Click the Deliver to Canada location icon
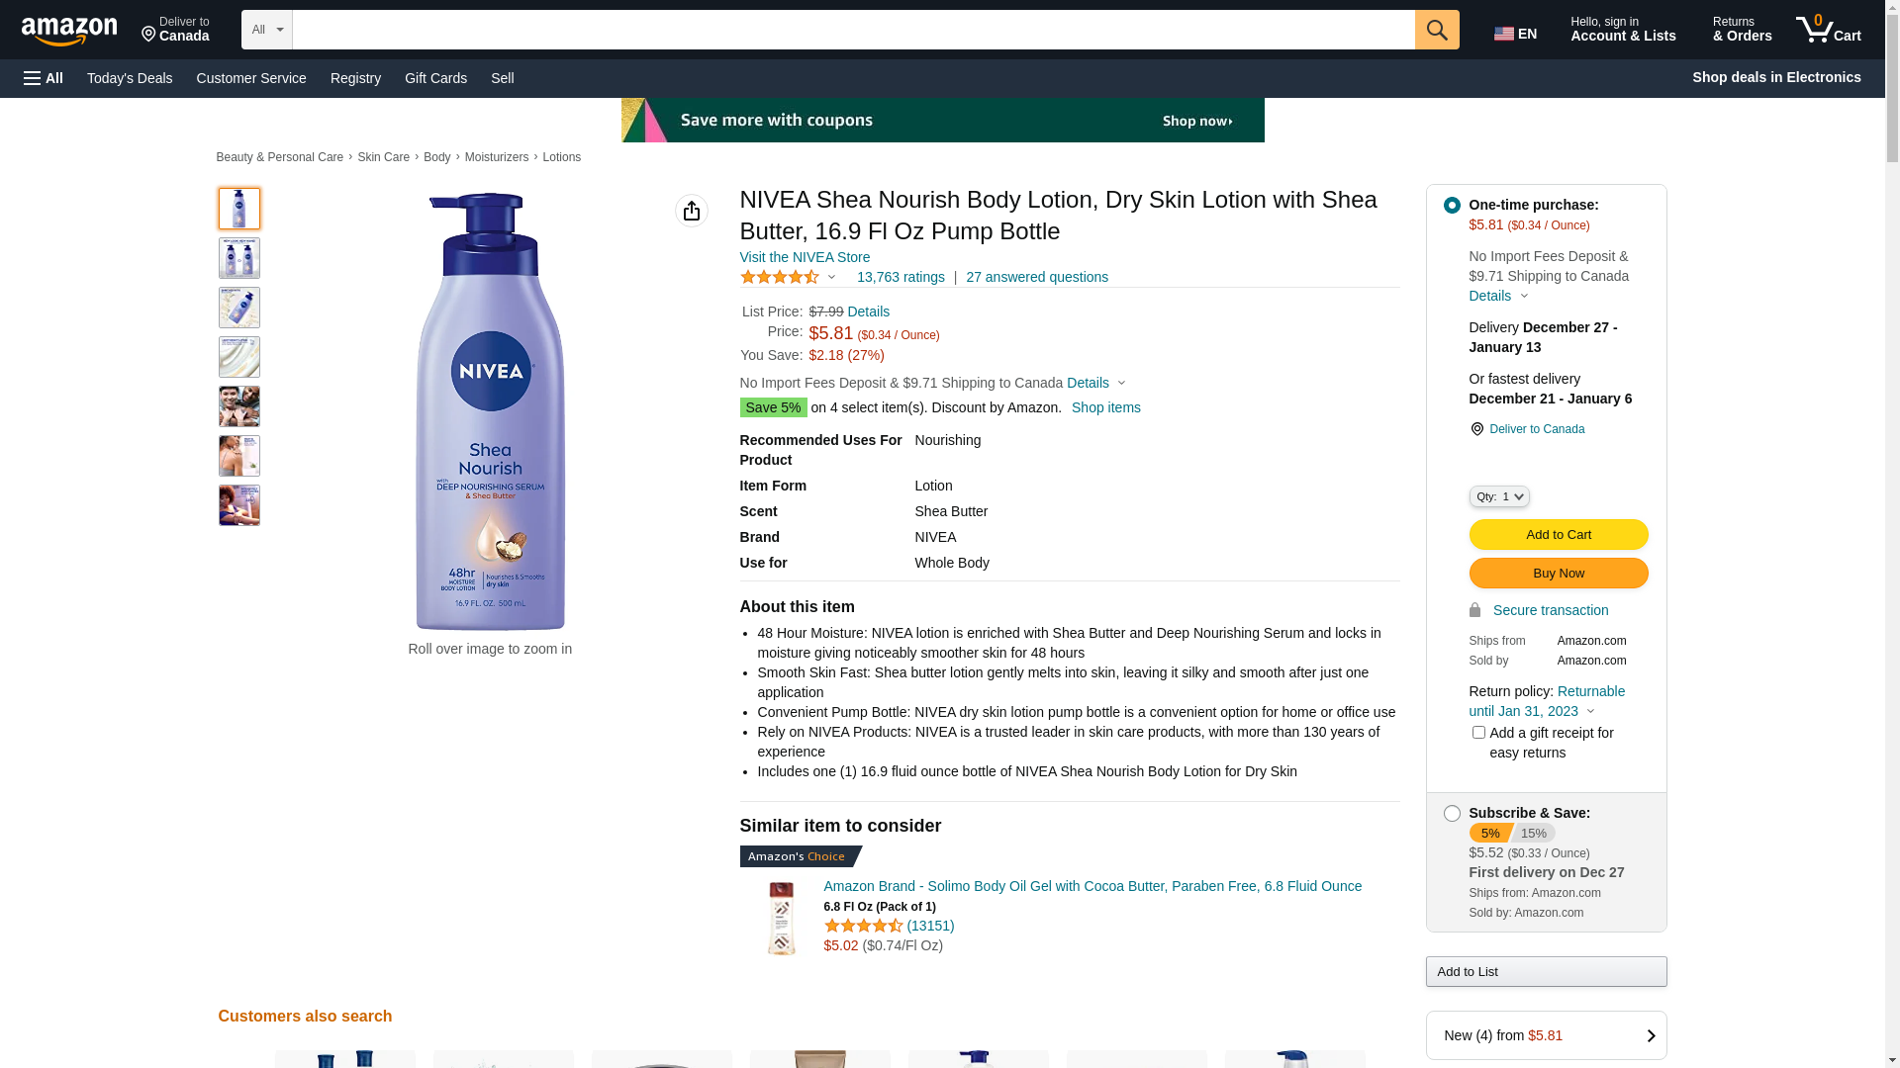The width and height of the screenshot is (1900, 1068). coord(1477,429)
